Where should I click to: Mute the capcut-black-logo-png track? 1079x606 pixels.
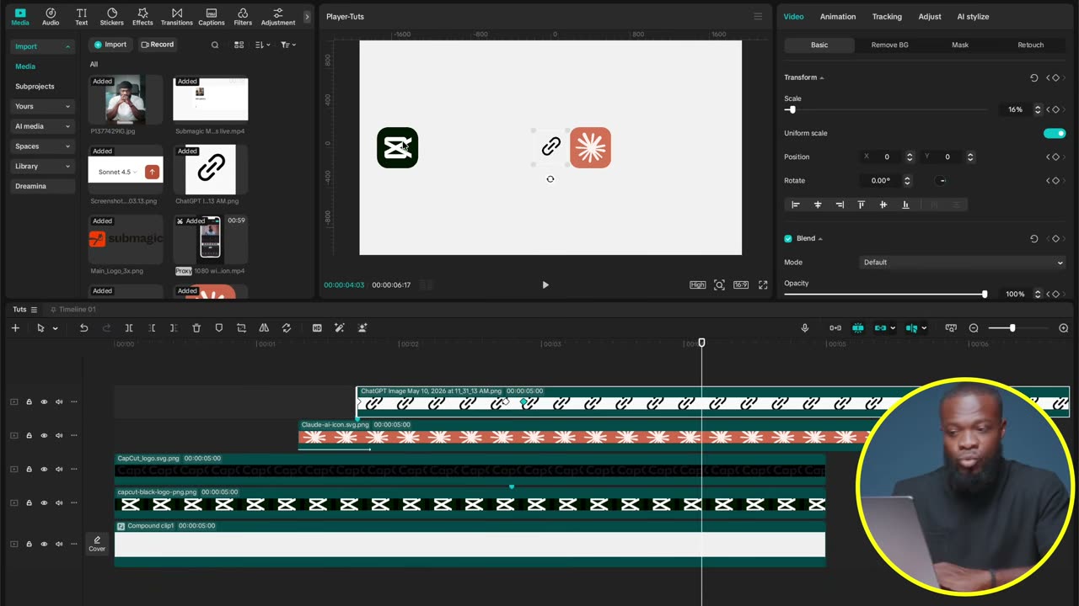[59, 502]
